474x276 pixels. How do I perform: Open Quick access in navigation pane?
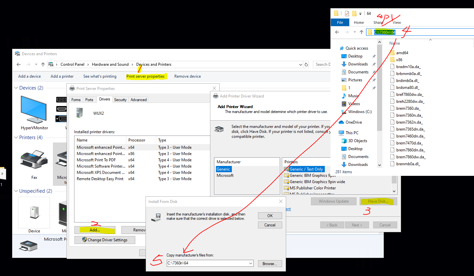357,48
